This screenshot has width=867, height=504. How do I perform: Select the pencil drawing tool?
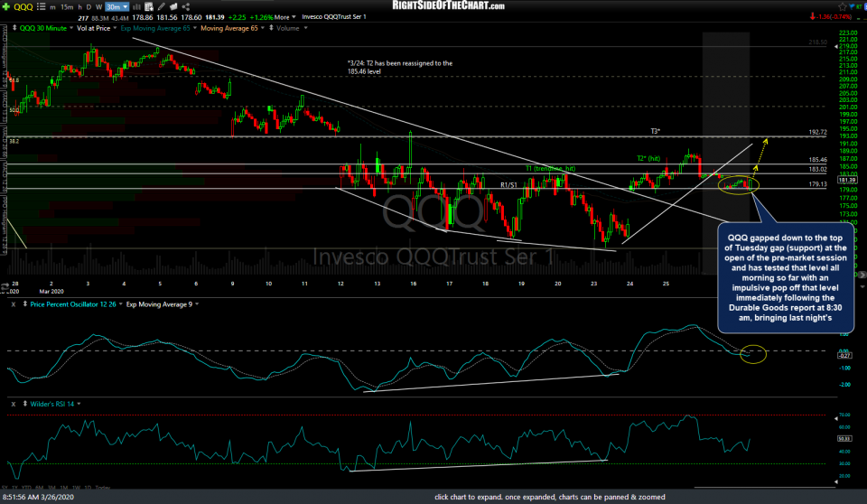point(162,6)
